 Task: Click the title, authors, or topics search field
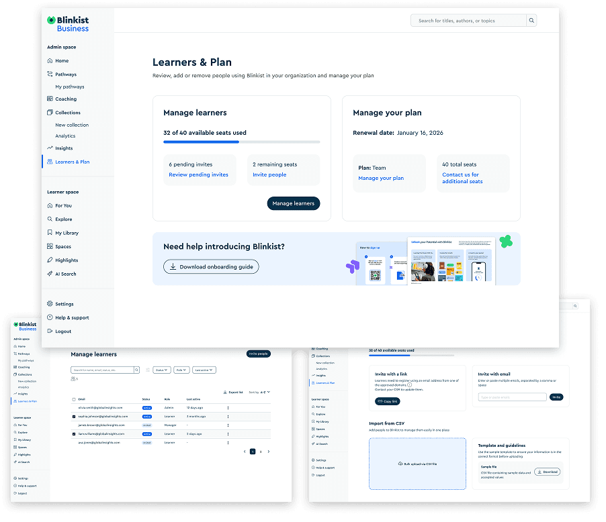(468, 20)
